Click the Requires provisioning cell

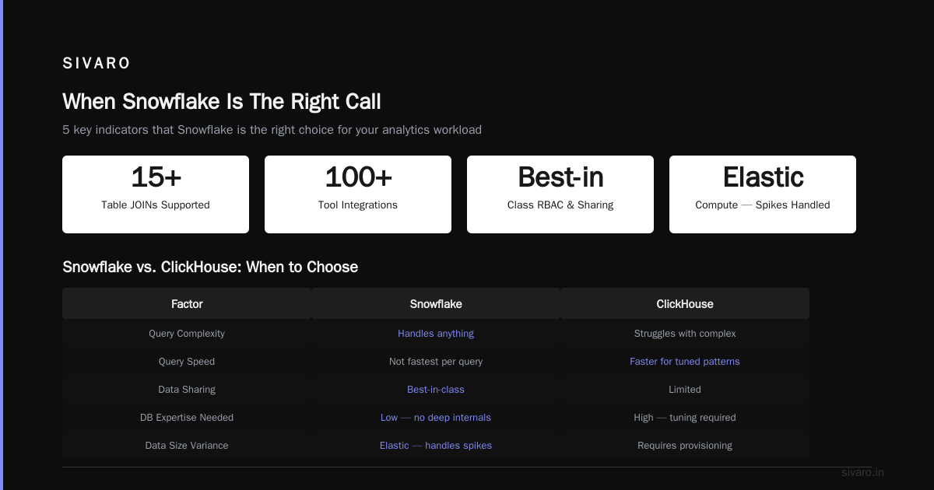coord(685,445)
